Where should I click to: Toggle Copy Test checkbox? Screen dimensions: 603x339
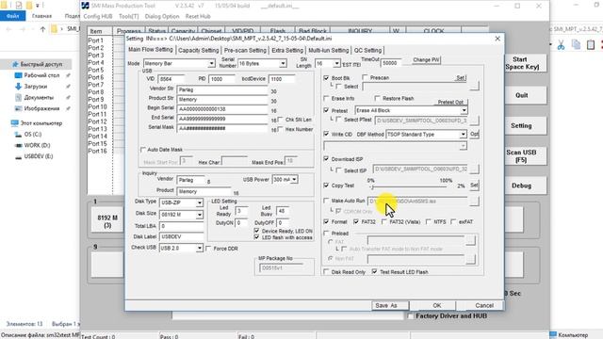[327, 186]
